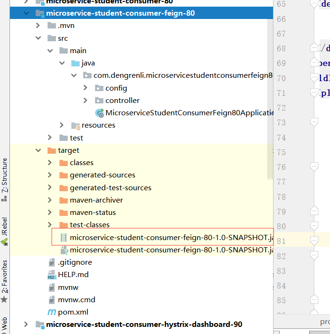
Task: Expand generated-test-sources folder arrow
Action: pyautogui.click(x=50, y=187)
